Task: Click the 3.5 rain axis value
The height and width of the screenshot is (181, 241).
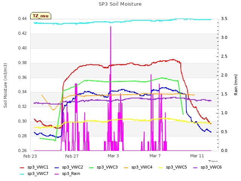Action: [224, 19]
